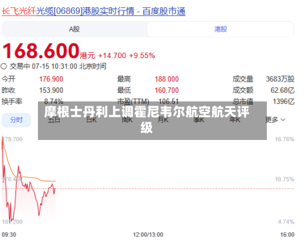The width and height of the screenshot is (306, 242).
Task: Click the 09:30 time axis label
Action: [9, 235]
